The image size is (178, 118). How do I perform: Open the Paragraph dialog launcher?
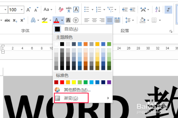tap(171, 31)
